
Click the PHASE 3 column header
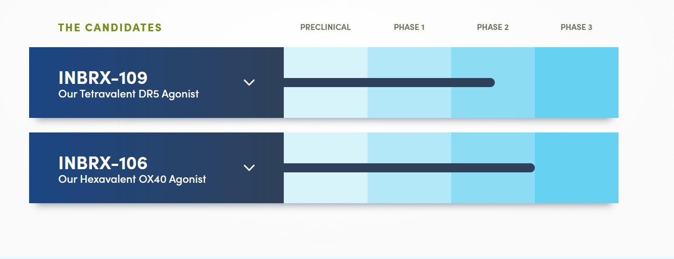click(x=576, y=27)
